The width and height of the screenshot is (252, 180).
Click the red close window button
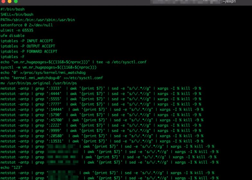pyautogui.click(x=3, y=2)
